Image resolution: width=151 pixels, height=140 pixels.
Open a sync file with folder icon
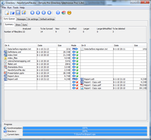tap(12, 13)
